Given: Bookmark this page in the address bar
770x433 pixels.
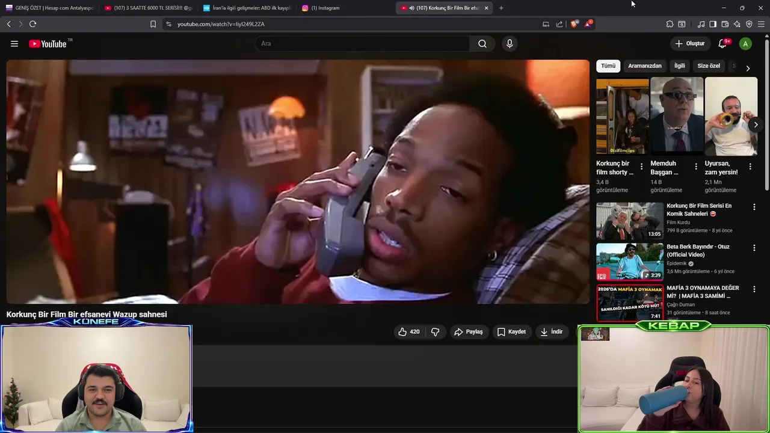Looking at the screenshot, I should (153, 24).
